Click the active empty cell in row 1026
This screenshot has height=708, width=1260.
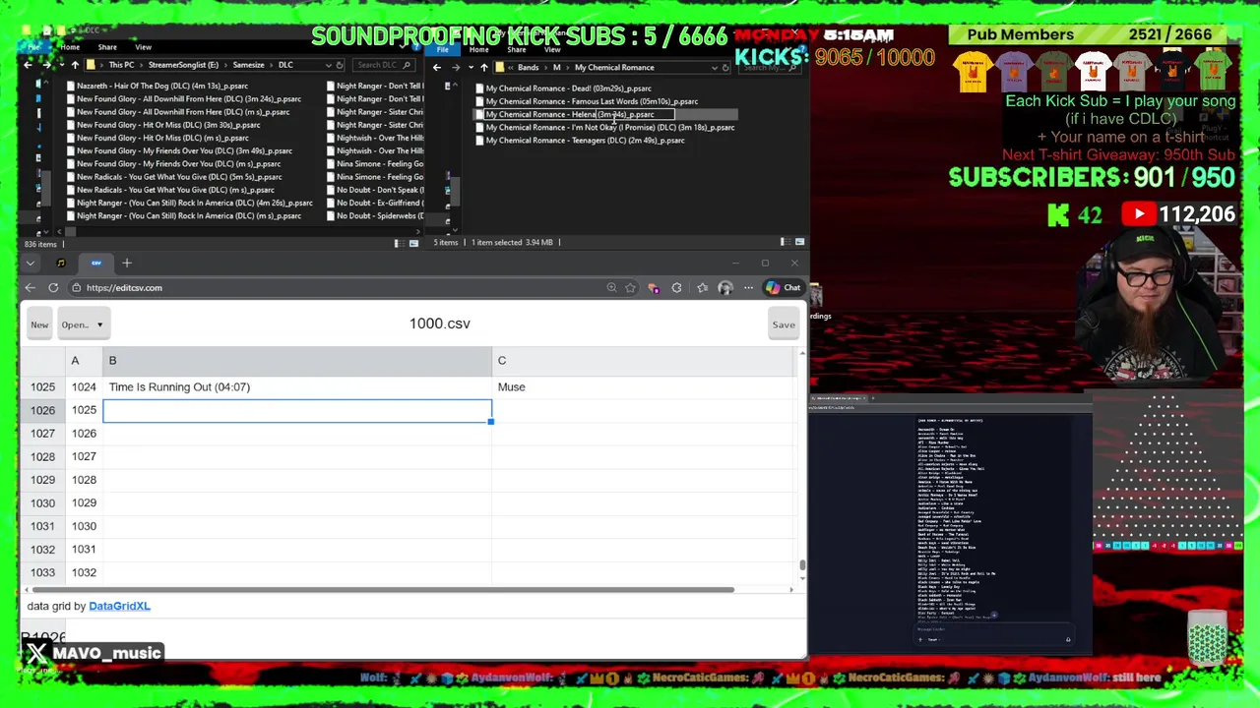pyautogui.click(x=297, y=410)
